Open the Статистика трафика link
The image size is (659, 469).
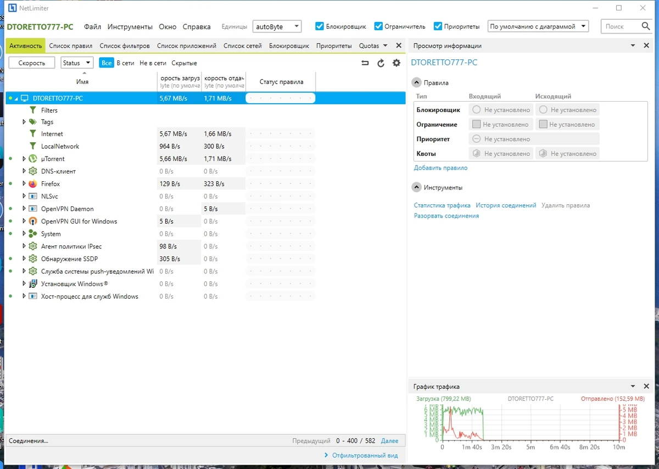tap(442, 205)
